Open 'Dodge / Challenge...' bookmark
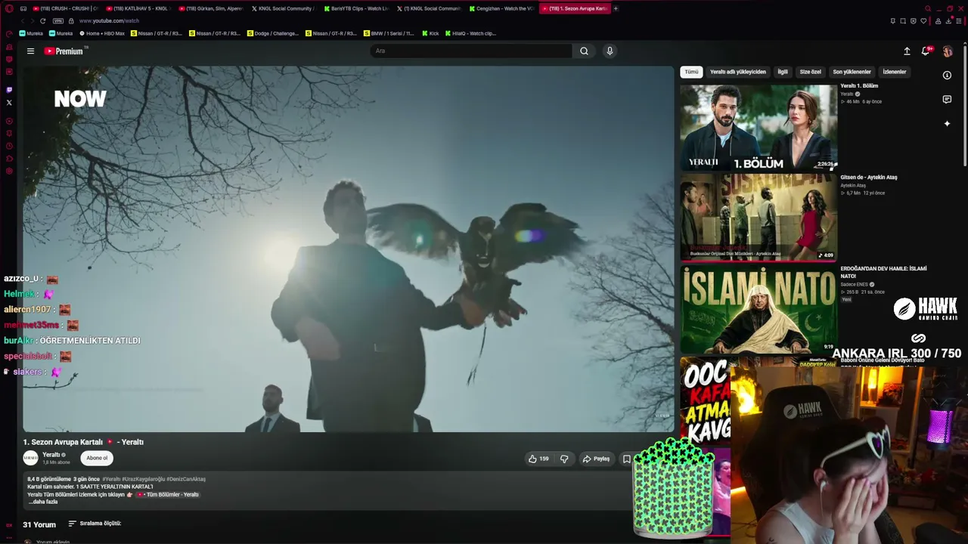The height and width of the screenshot is (544, 968). 273,33
